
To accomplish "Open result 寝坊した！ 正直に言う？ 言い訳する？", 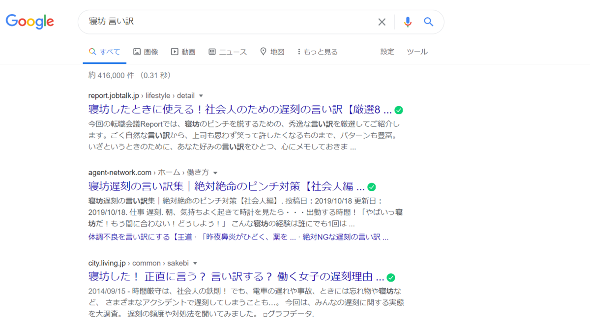I will (x=236, y=277).
